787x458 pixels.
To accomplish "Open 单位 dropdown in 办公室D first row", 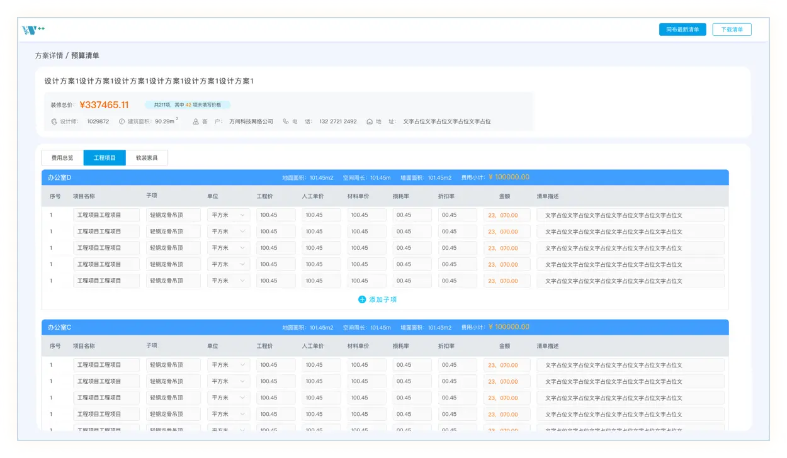I will coord(229,215).
